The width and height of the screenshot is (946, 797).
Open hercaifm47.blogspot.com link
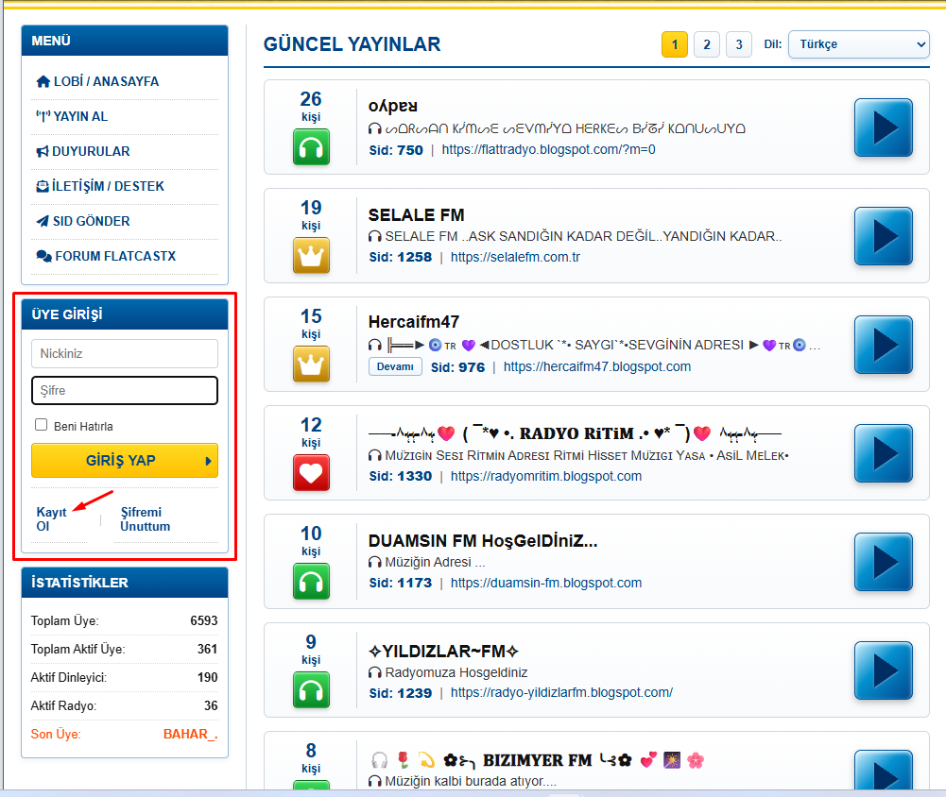597,366
